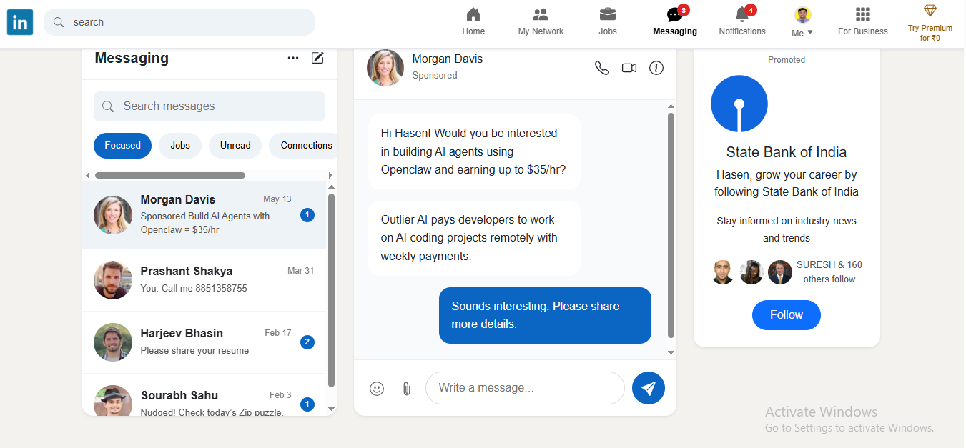Click the "Hi Hasen!" message bubble

point(474,151)
